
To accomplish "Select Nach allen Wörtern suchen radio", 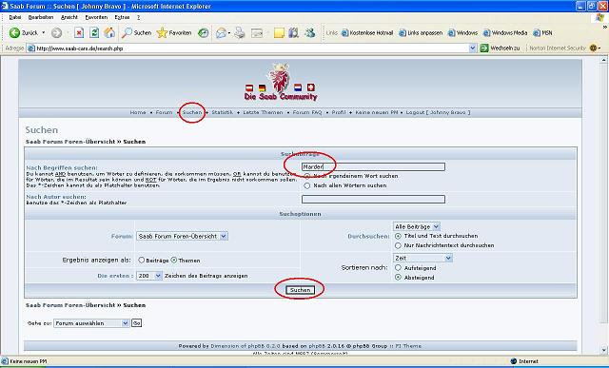I will 306,186.
